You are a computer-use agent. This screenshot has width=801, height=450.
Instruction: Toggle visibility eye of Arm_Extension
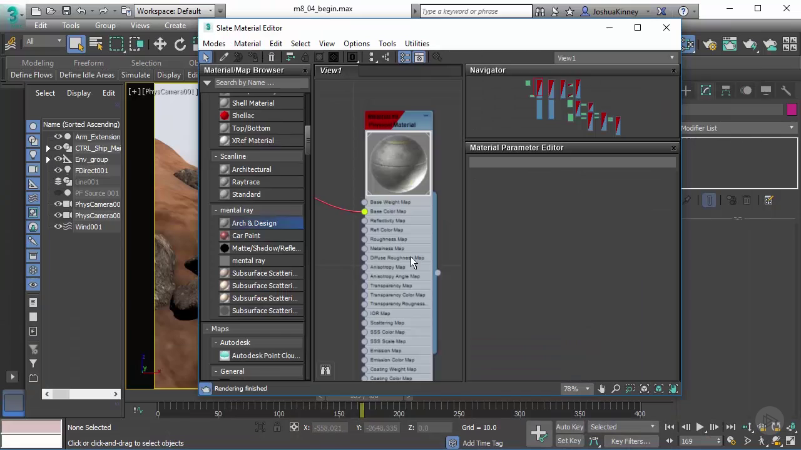click(x=58, y=137)
